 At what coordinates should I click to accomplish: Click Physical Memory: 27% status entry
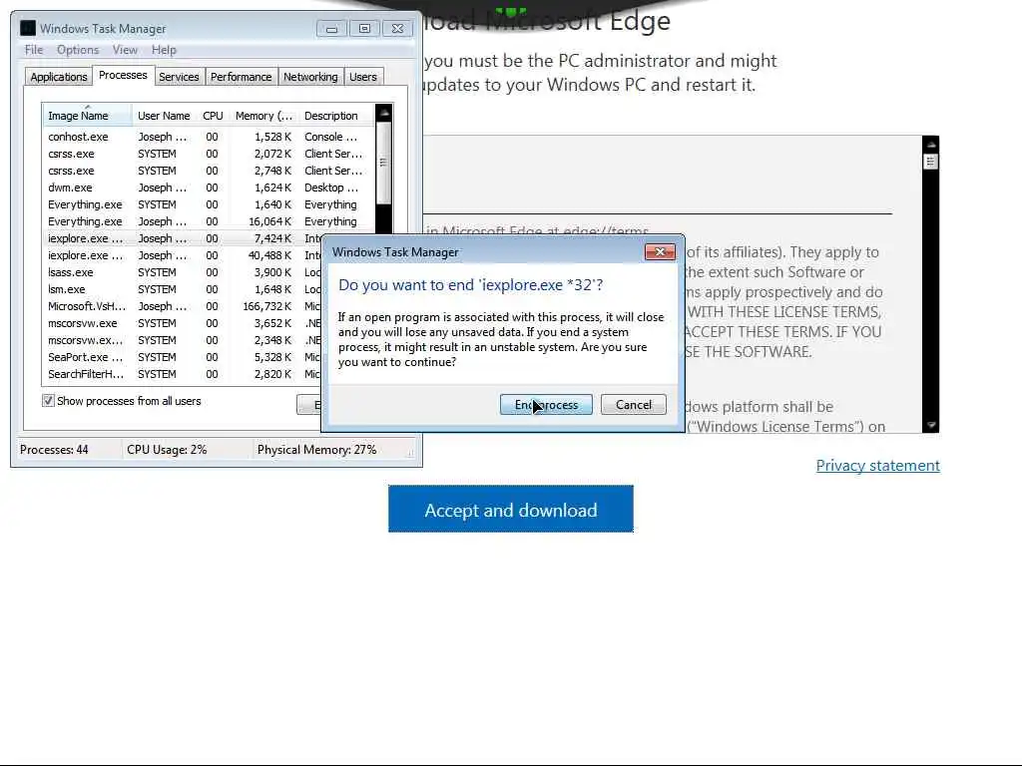pos(316,450)
